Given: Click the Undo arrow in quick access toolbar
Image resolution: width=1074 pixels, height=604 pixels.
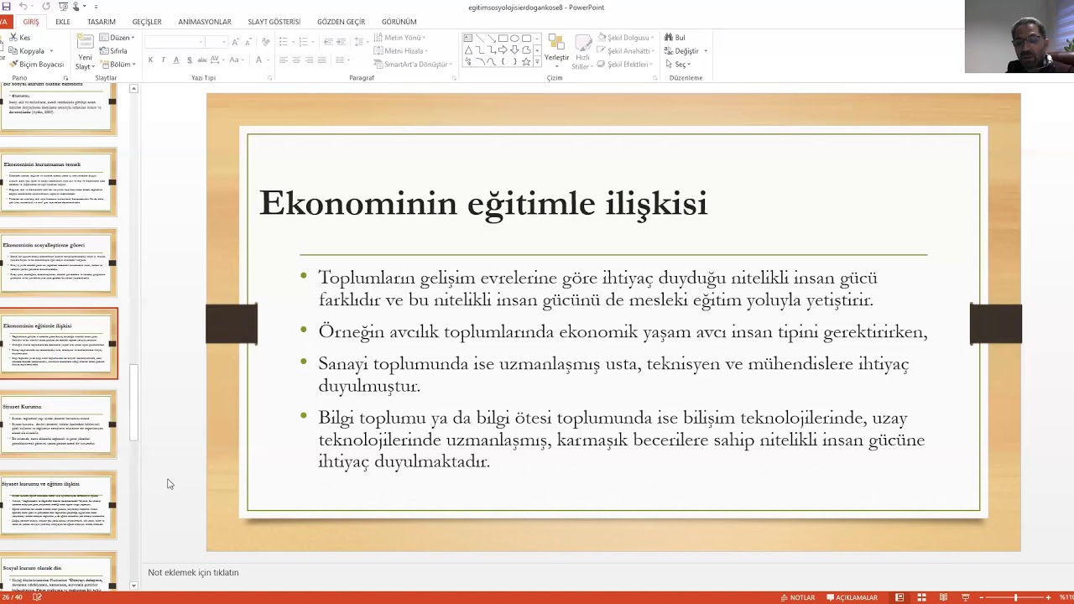Looking at the screenshot, I should [23, 7].
